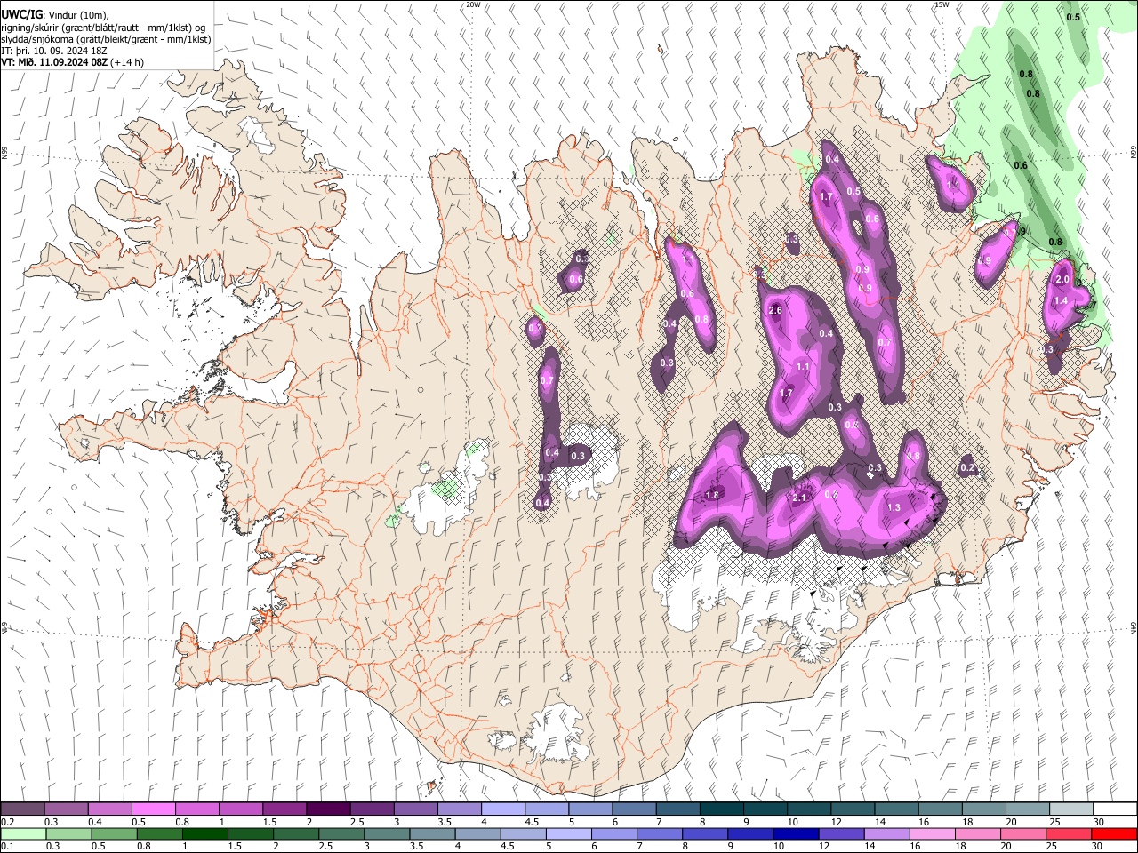The image size is (1138, 853).
Task: Click the '18' label in lower legend row
Action: coord(960,847)
